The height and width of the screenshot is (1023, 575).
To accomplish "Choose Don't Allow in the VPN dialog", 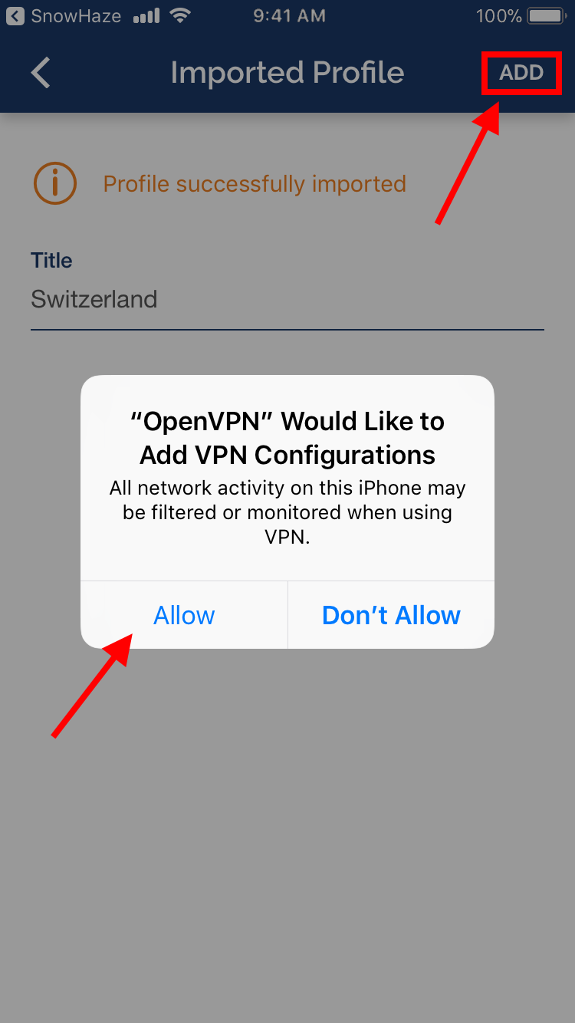I will tap(391, 615).
